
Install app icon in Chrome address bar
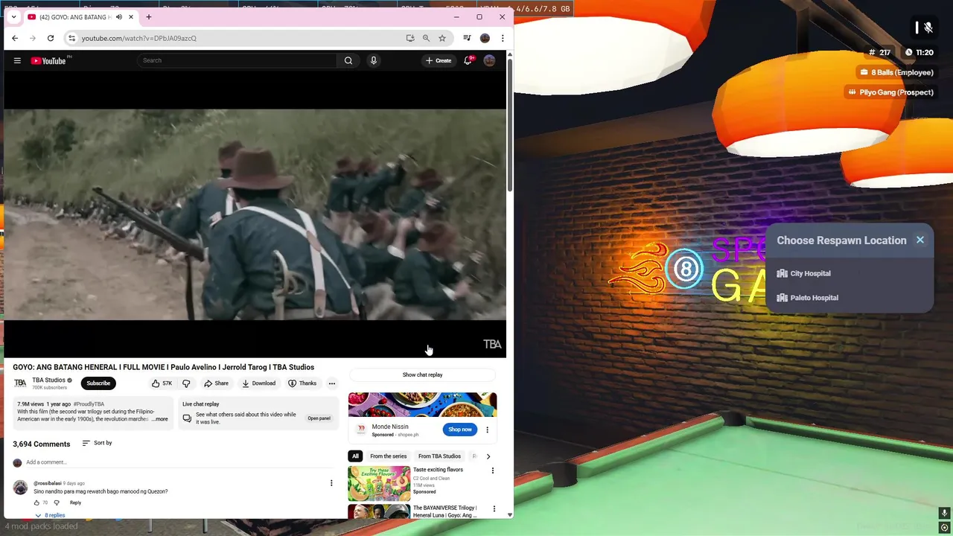(410, 38)
